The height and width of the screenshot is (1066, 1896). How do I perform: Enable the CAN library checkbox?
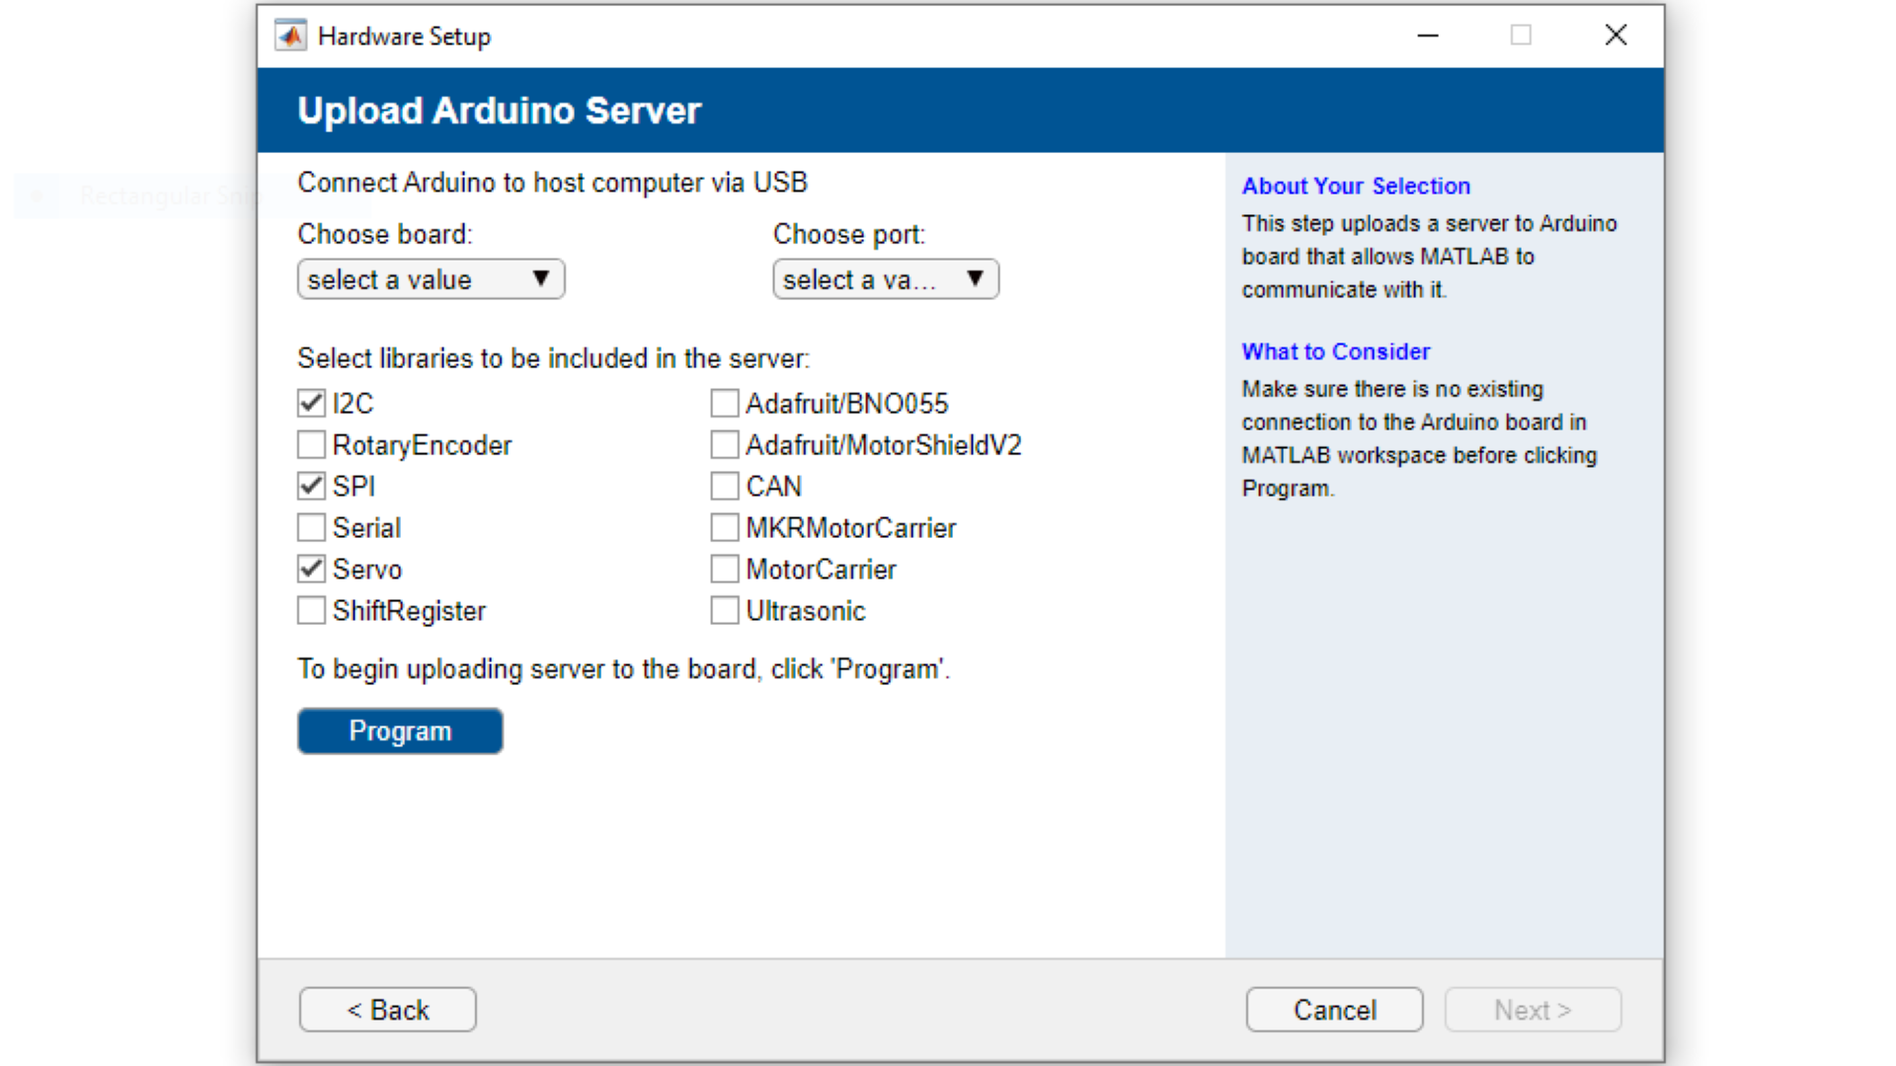point(724,486)
